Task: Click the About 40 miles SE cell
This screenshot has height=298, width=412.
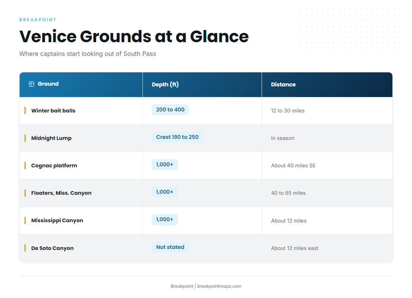Action: [293, 166]
